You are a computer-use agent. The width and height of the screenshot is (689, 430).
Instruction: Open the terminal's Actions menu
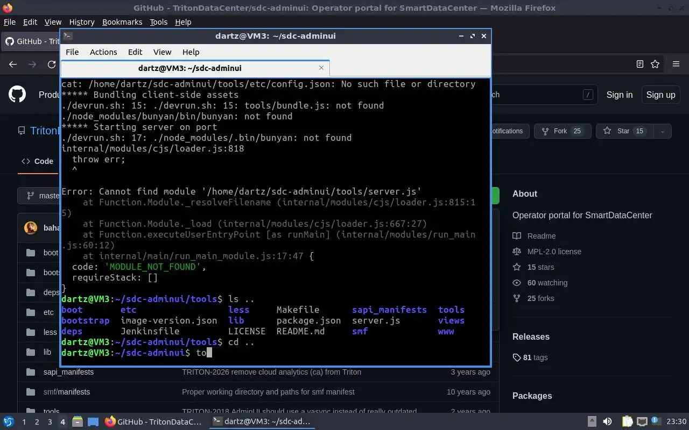103,52
